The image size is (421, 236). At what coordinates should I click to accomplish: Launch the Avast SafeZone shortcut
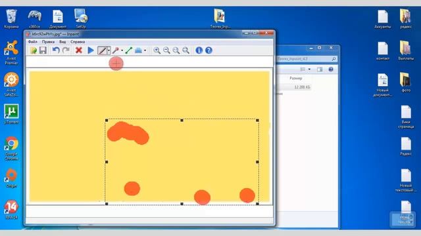point(11,85)
